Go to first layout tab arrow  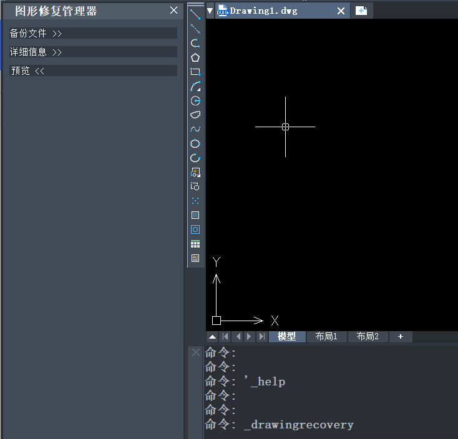tap(225, 337)
